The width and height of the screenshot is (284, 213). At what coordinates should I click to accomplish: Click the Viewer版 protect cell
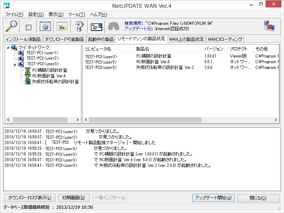pos(238,56)
